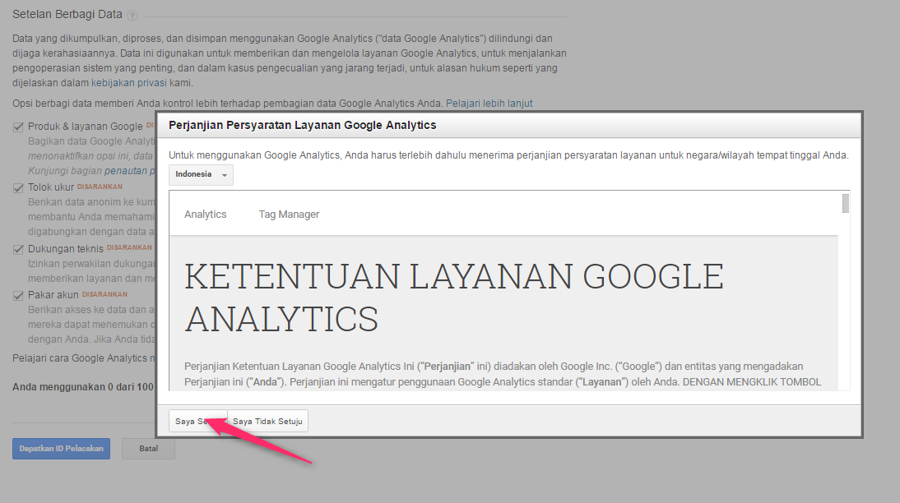This screenshot has height=503, width=900.
Task: Click the terms of service scrollbar thumb
Action: (846, 204)
